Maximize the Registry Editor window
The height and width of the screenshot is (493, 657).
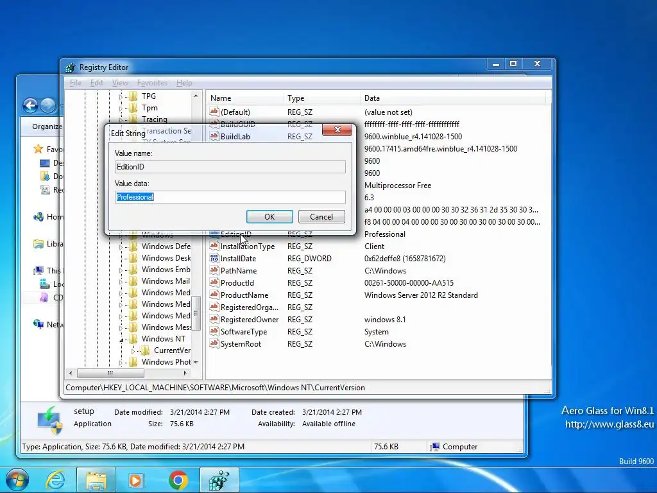513,64
